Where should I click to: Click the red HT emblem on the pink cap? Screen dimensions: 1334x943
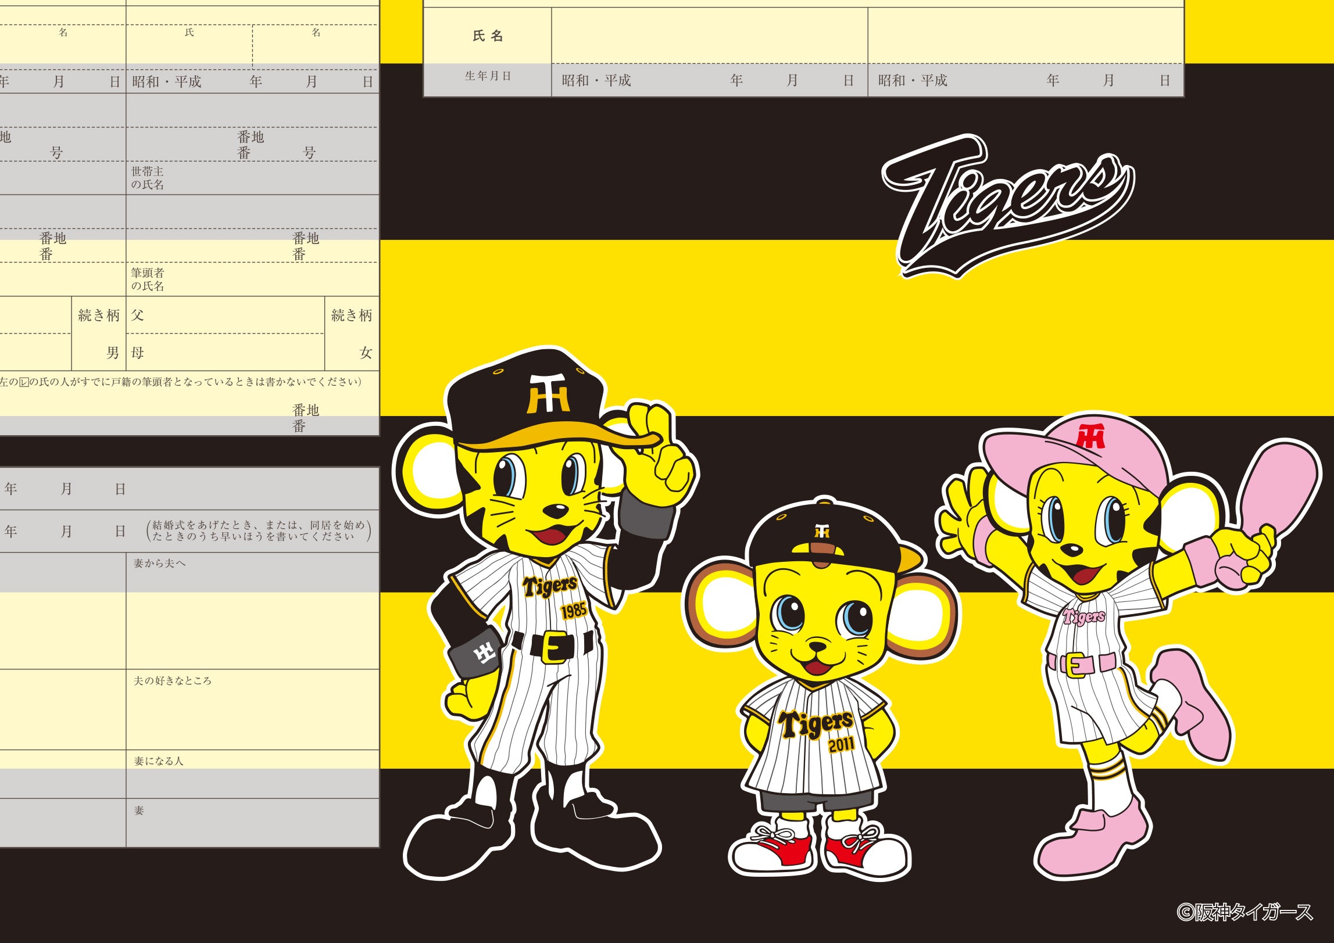tap(1090, 436)
